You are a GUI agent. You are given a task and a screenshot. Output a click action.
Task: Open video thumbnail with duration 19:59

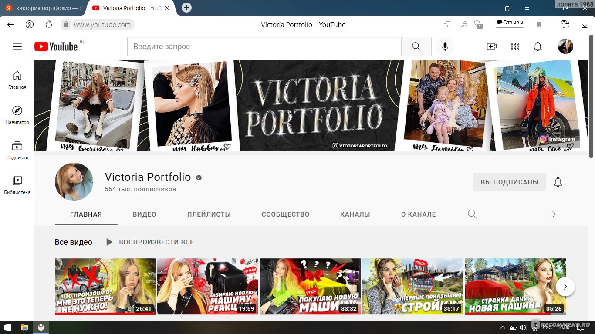tap(207, 286)
